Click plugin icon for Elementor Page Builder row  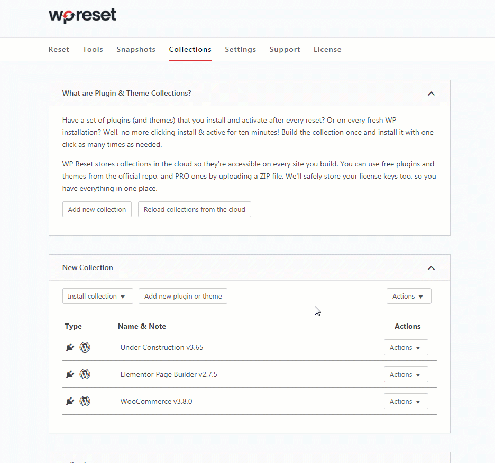tap(70, 374)
